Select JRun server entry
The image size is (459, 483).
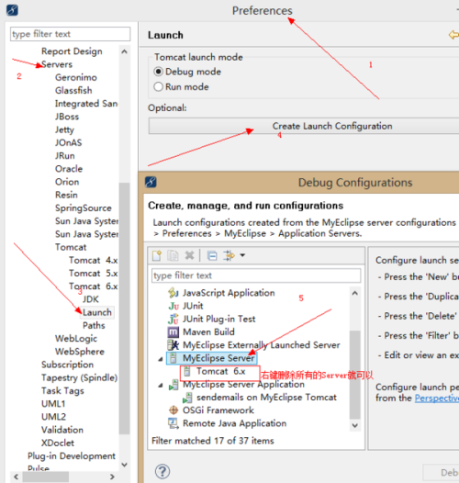click(64, 156)
